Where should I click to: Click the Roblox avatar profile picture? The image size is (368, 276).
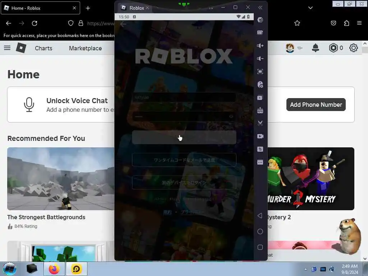tap(290, 48)
